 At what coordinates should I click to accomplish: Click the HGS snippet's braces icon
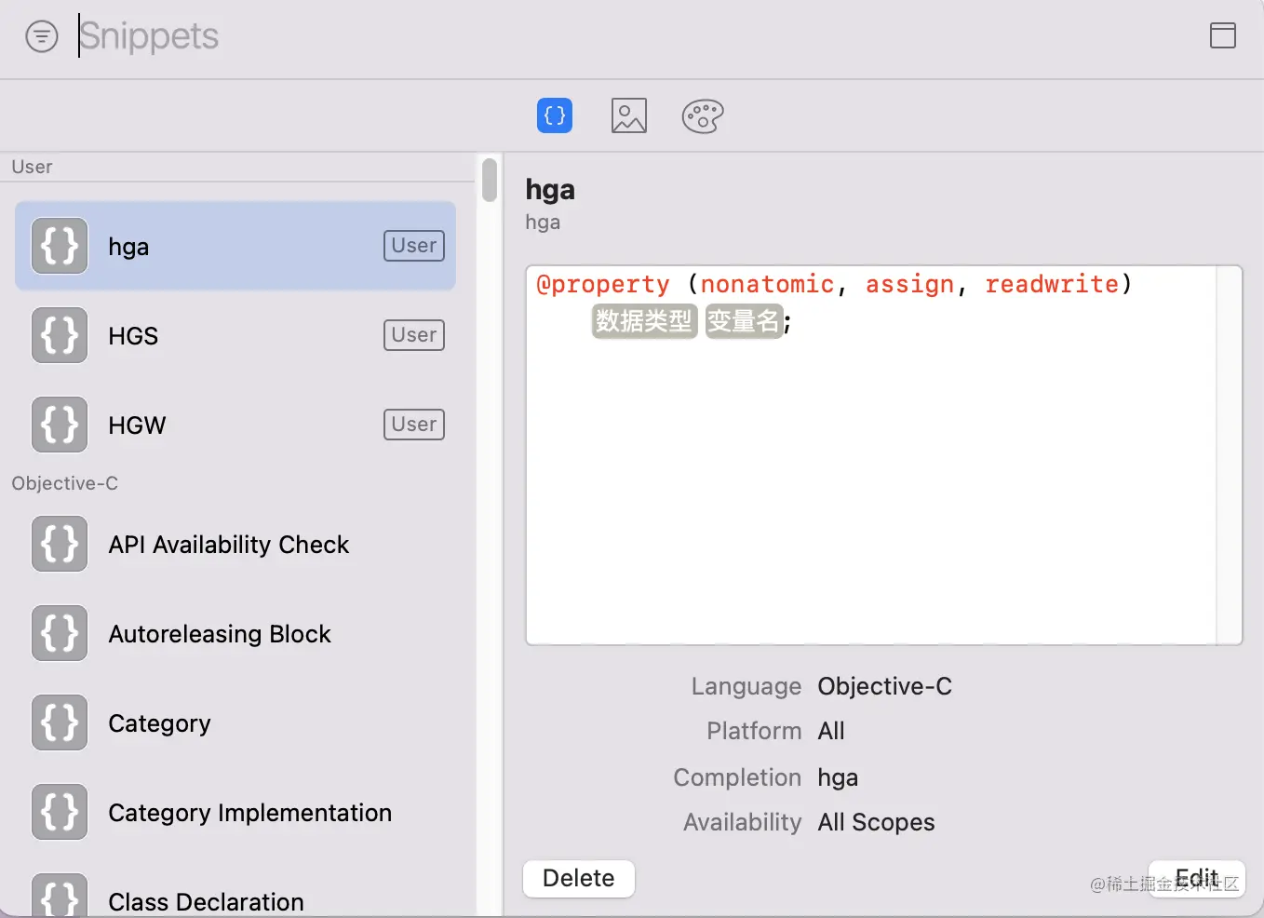(x=60, y=335)
